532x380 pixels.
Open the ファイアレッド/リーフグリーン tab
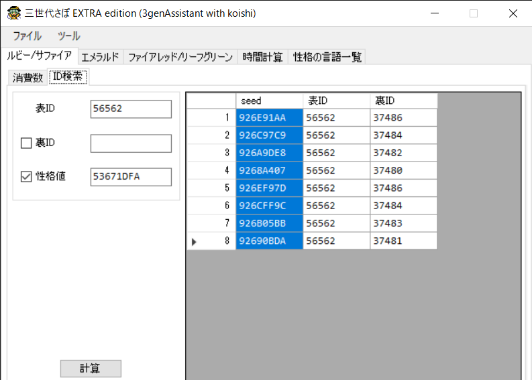click(x=180, y=56)
